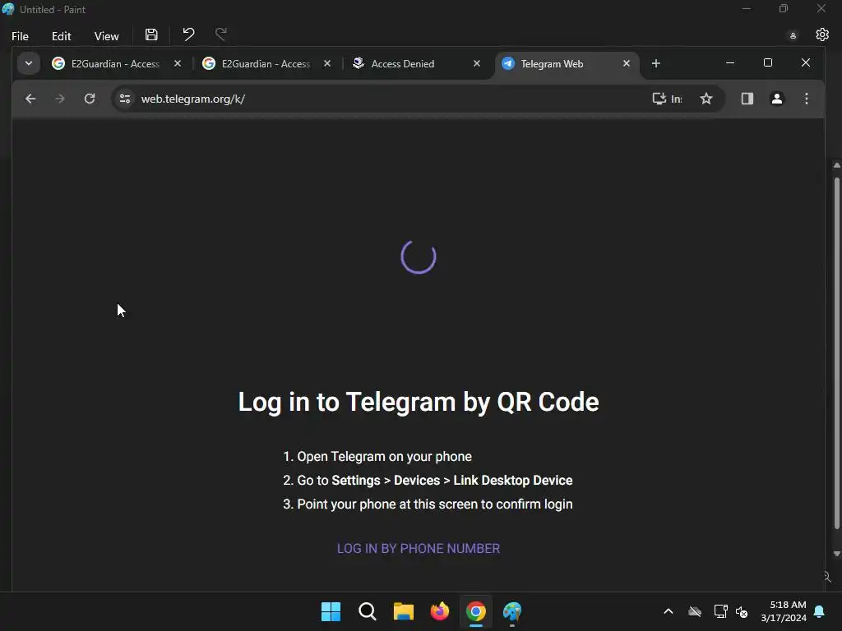
Task: Close the first E2Guardian tab
Action: point(178,63)
